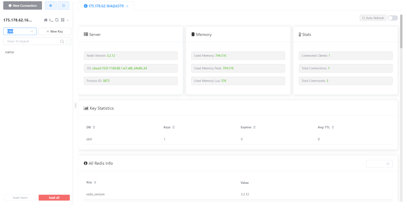Viewport: 407px width, 211px height.
Task: Open the command log clock button
Action: click(63, 6)
